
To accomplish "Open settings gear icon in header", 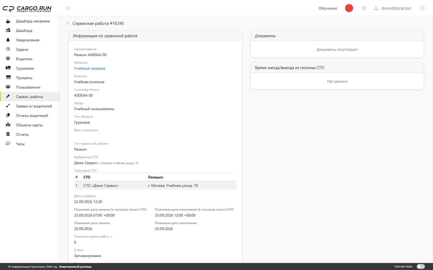I will coord(364,8).
